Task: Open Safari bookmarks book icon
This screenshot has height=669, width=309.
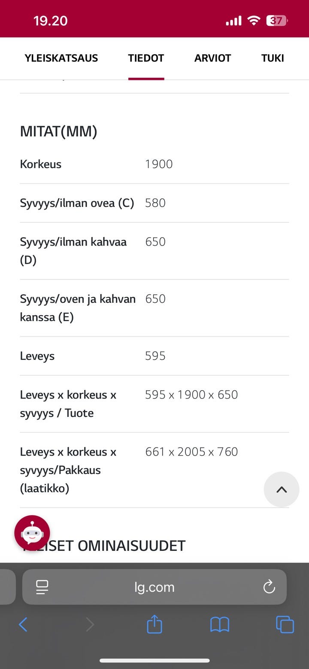Action: click(219, 624)
